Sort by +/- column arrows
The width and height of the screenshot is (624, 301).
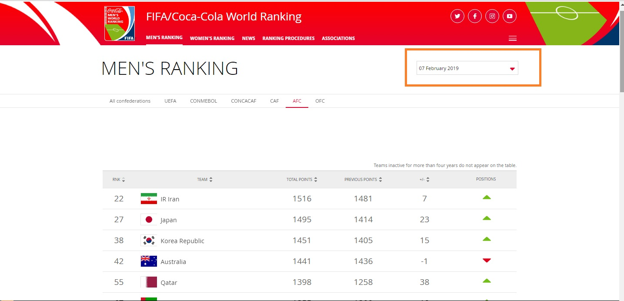click(x=428, y=179)
